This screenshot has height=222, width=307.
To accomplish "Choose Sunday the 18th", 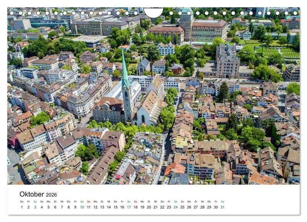I will click(135, 207).
